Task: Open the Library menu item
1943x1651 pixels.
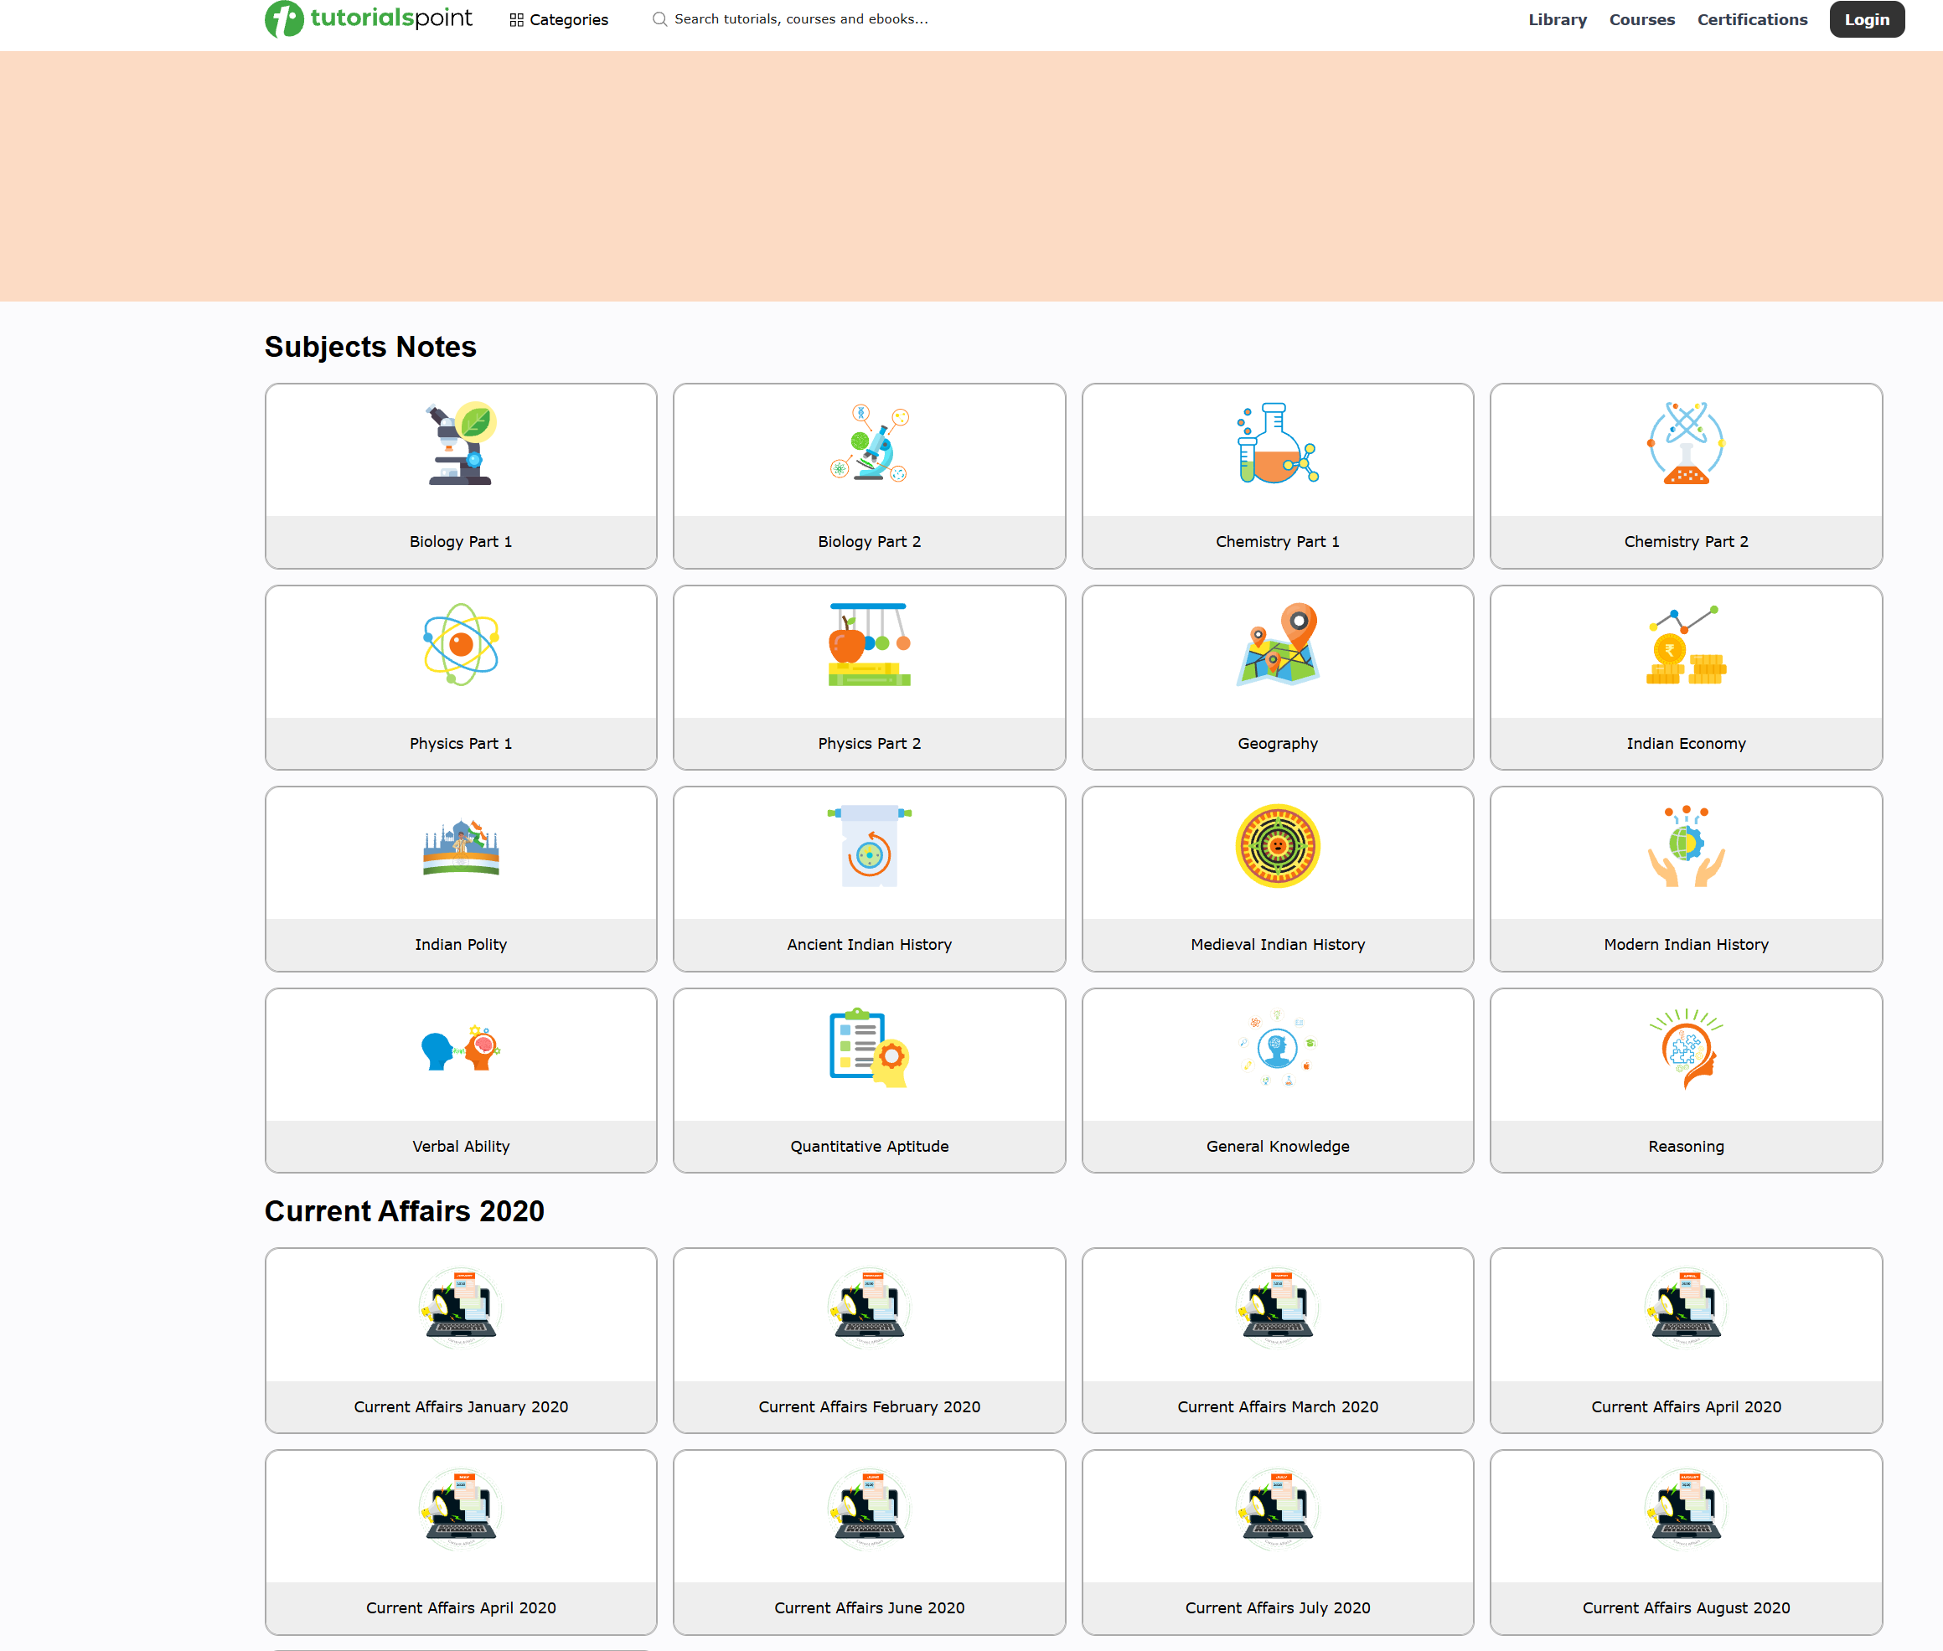Action: pos(1557,19)
